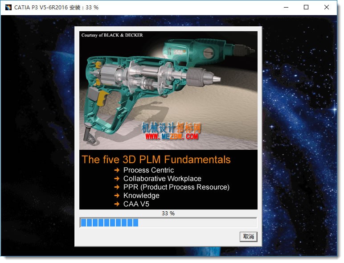Click 'Courtesy of BLACK & DECKER' caption
The height and width of the screenshot is (263, 344).
coord(112,35)
